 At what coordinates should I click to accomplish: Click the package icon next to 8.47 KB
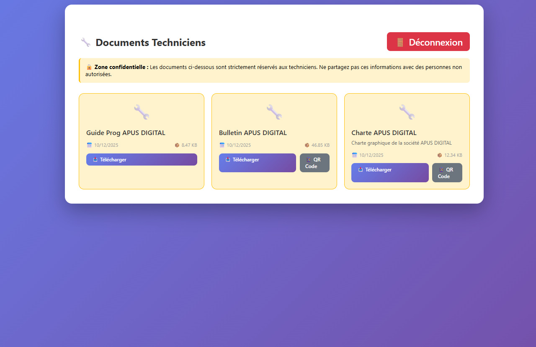(x=176, y=145)
